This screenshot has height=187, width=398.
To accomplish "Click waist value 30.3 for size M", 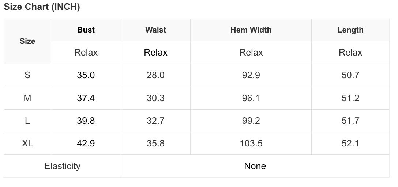I will [155, 98].
